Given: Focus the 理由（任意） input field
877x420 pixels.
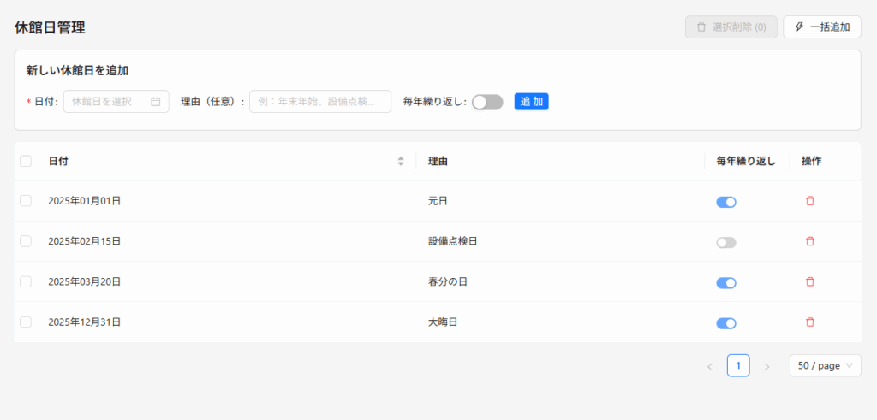Looking at the screenshot, I should (320, 102).
